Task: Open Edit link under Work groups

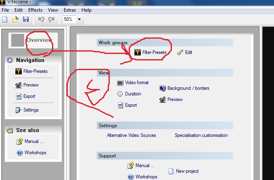Action: click(x=189, y=52)
